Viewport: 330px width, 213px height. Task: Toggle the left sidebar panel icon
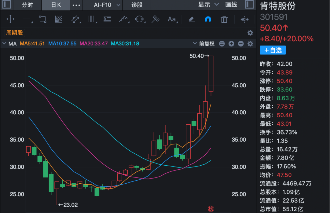pyautogui.click(x=7, y=4)
